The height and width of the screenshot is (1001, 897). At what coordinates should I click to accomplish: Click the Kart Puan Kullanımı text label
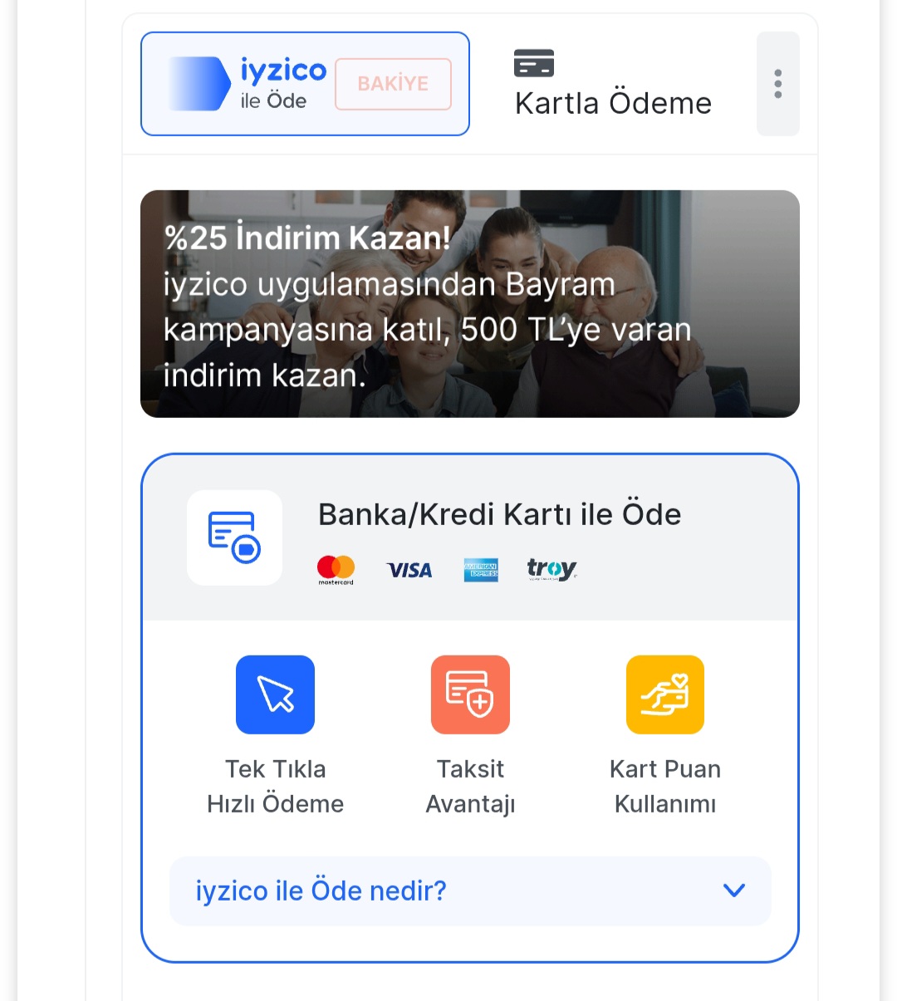664,787
